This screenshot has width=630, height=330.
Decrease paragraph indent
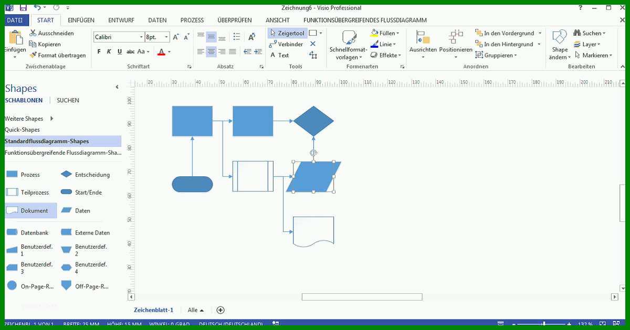[246, 51]
